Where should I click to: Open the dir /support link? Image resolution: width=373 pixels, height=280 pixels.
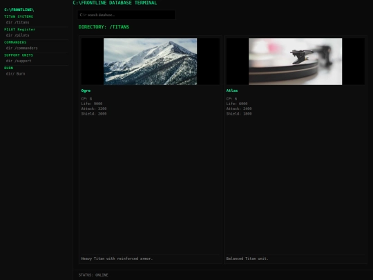tap(19, 61)
